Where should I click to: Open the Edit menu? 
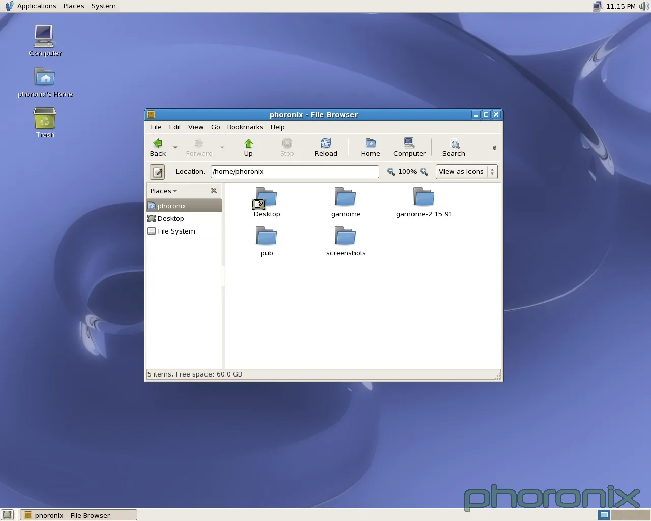coord(175,127)
